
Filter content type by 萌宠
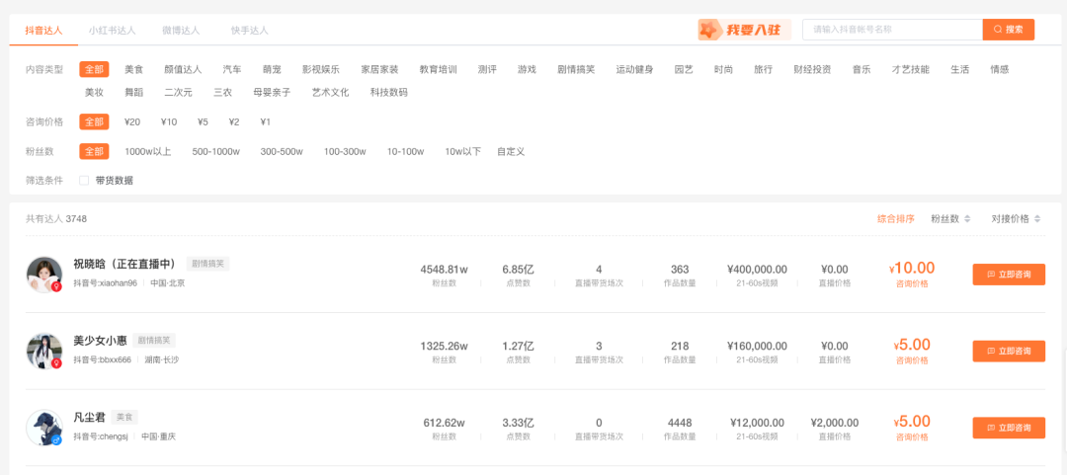[273, 69]
